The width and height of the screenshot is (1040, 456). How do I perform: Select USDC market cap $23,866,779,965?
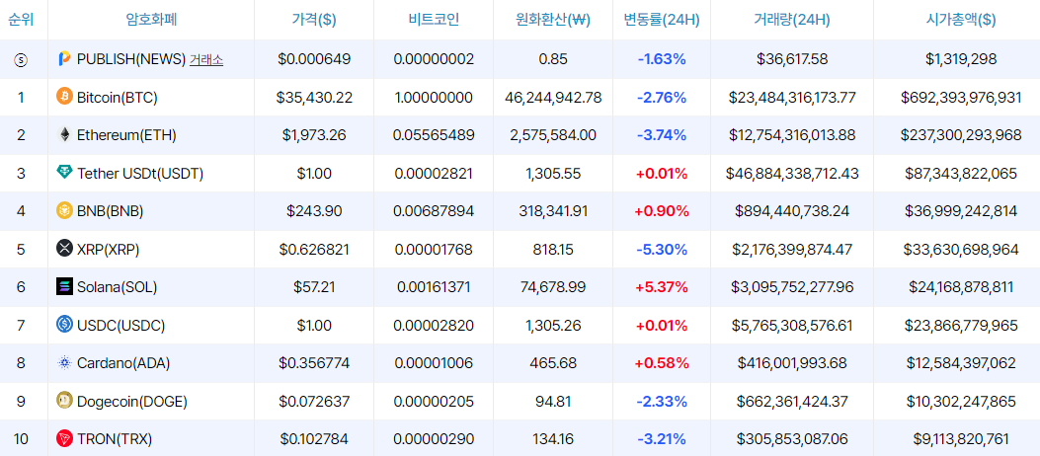(x=960, y=326)
